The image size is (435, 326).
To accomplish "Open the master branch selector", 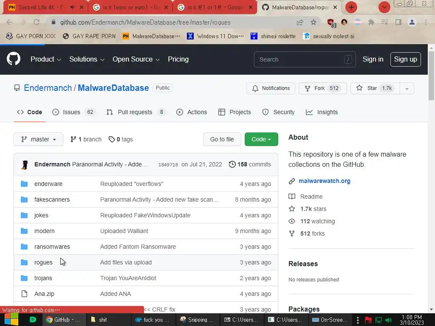I will pos(38,139).
